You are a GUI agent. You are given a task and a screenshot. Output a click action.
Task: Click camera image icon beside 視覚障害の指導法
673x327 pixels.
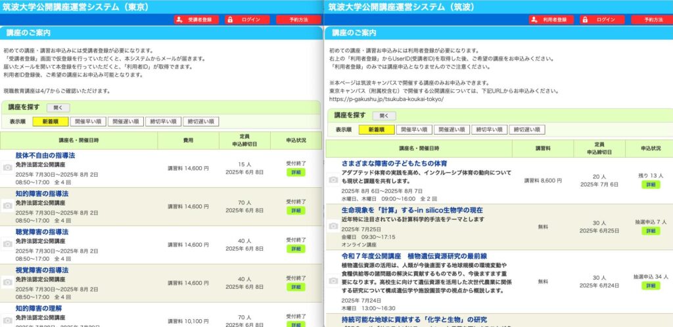[x=7, y=282]
